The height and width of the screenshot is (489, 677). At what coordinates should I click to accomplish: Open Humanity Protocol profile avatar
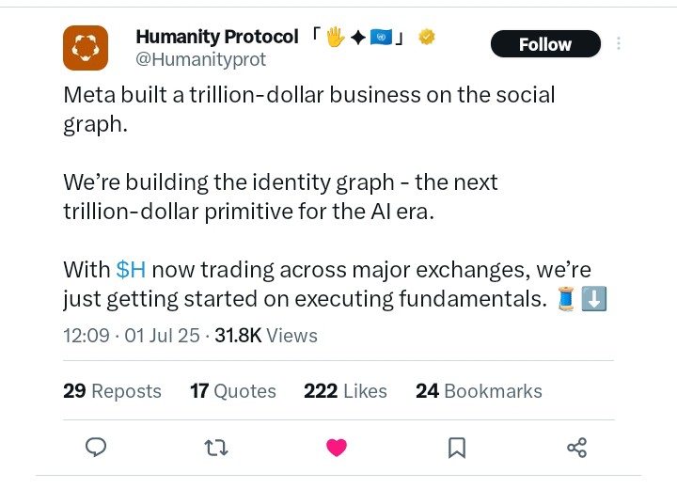pos(86,48)
